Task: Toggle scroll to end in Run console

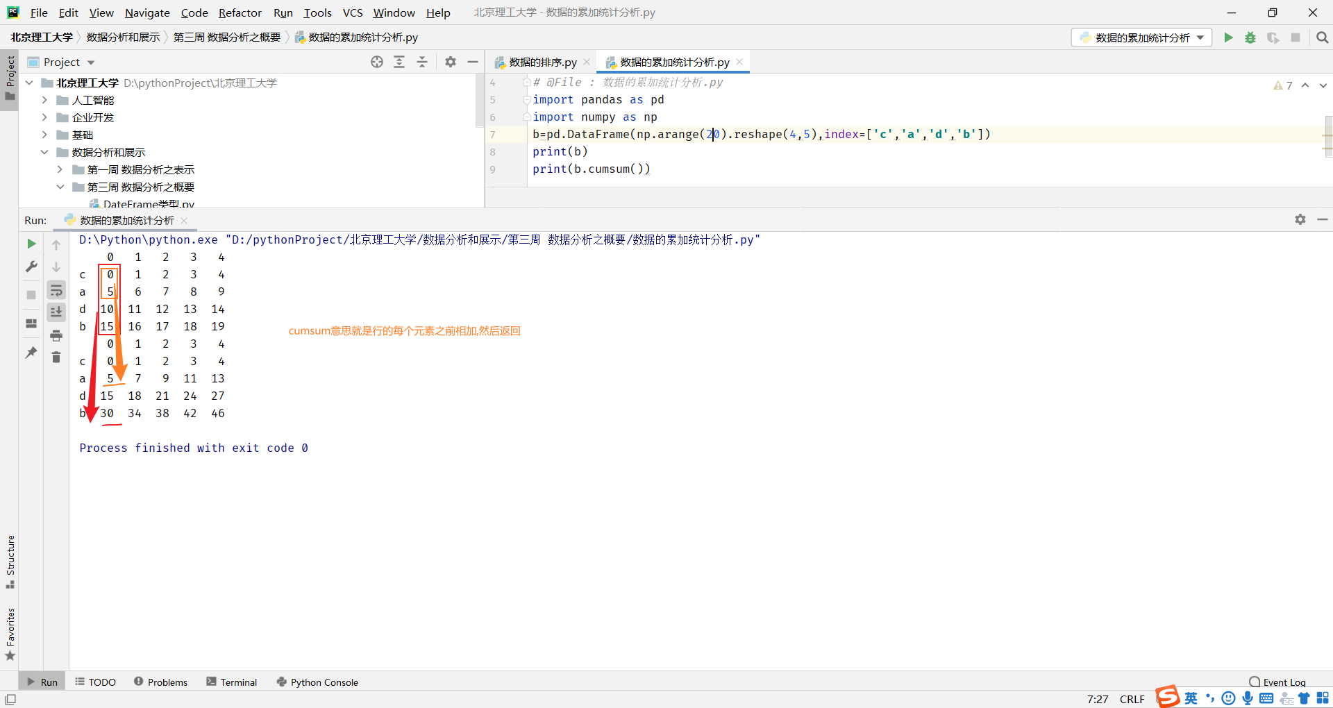Action: tap(56, 312)
